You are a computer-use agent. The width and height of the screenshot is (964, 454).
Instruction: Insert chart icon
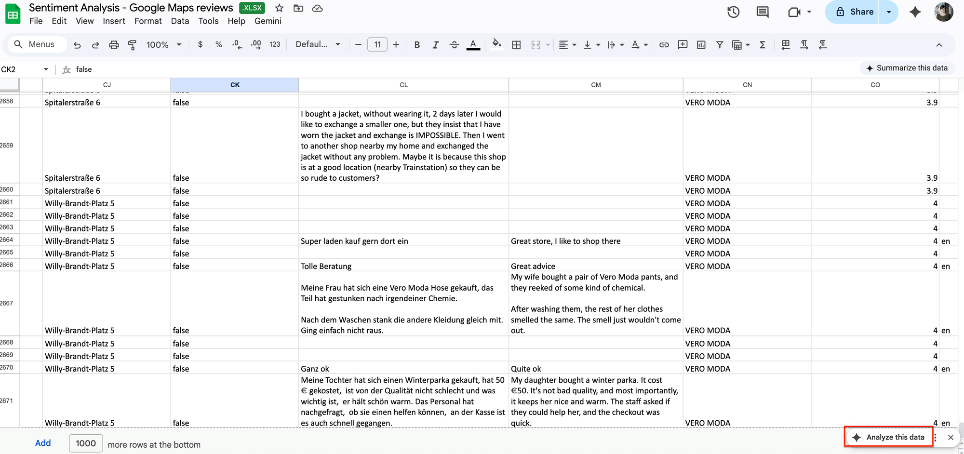tap(701, 45)
